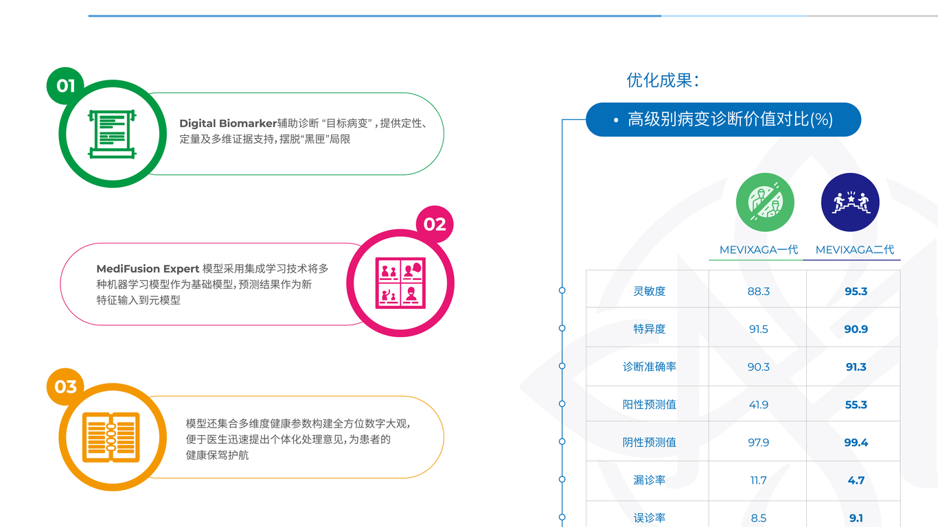
Task: Click the value 97.9 in the table
Action: (x=758, y=443)
